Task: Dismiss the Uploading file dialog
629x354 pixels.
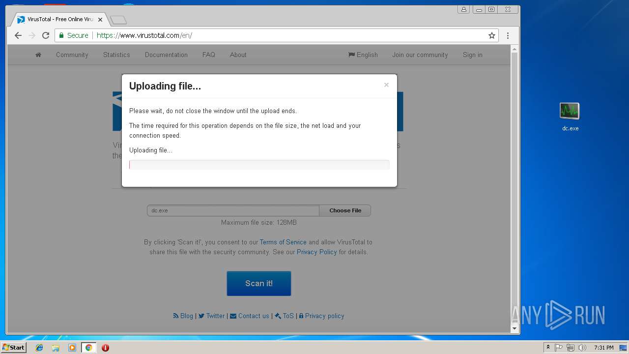Action: click(386, 85)
